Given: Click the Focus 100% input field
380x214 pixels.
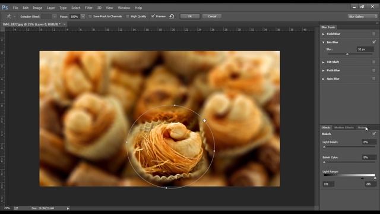Looking at the screenshot, I should (x=75, y=17).
